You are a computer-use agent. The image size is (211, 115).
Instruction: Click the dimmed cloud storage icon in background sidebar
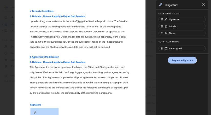pos(6,76)
